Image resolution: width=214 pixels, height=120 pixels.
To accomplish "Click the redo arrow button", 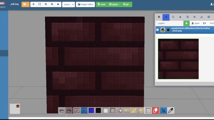I will [69, 110].
